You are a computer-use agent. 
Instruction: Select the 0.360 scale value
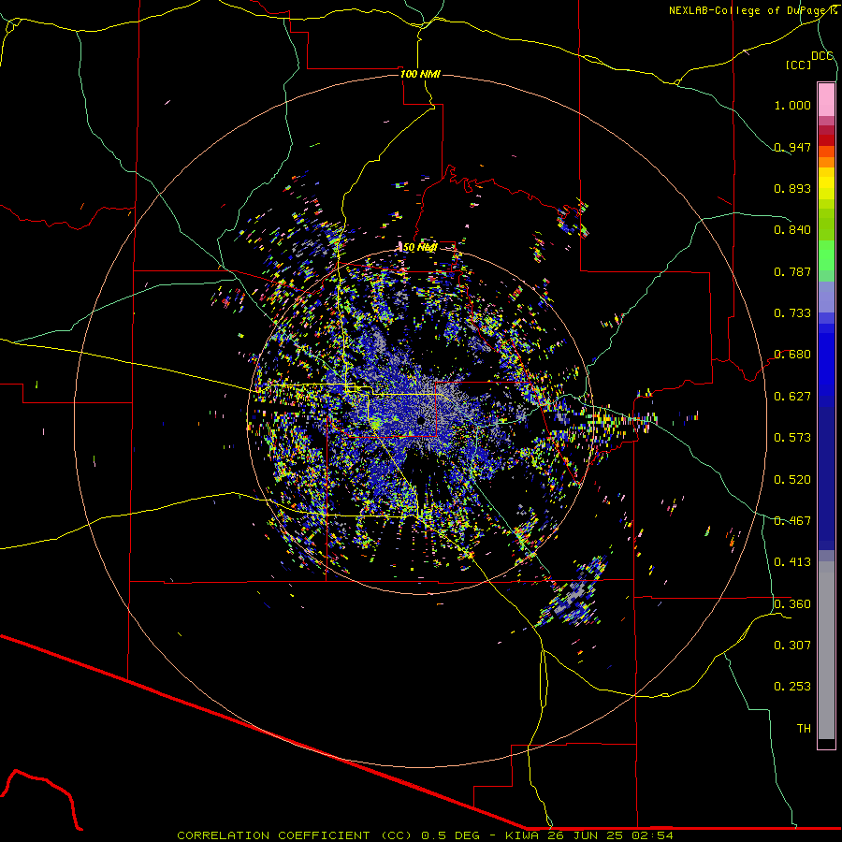click(792, 604)
